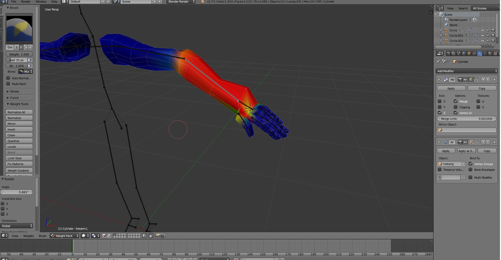Enable Clipping option checkbox

click(x=456, y=107)
